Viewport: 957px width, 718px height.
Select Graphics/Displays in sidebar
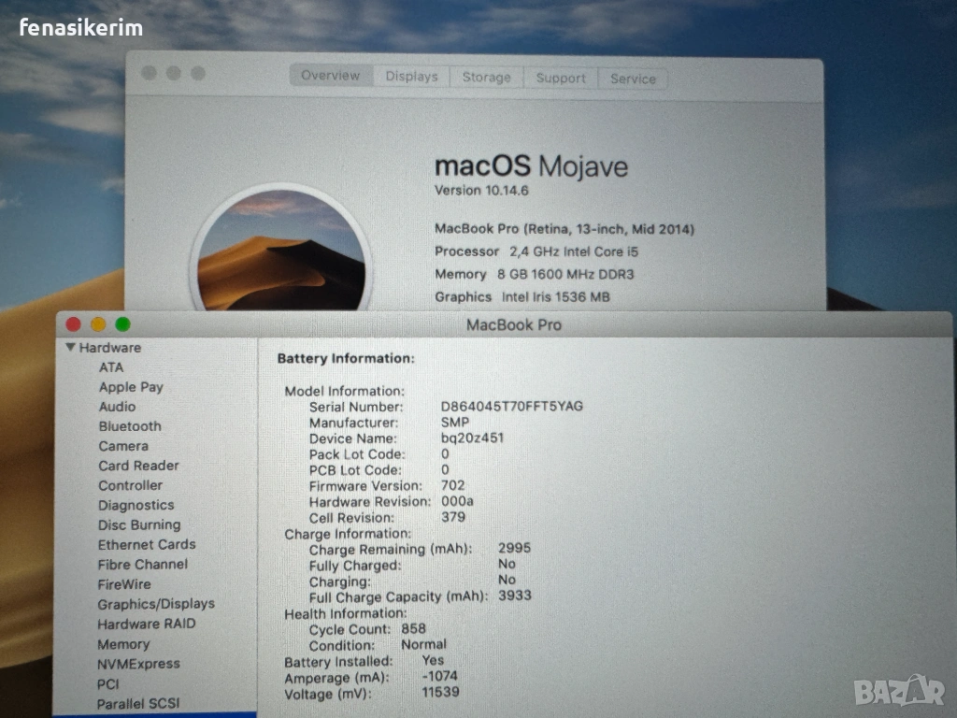156,604
